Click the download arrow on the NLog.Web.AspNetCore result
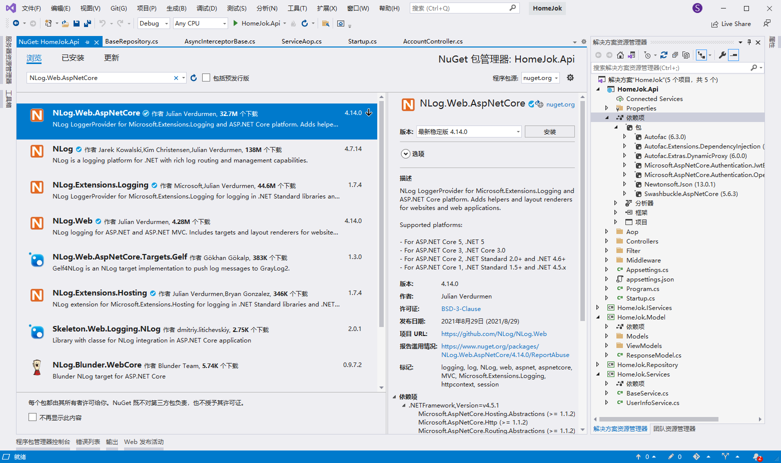The height and width of the screenshot is (463, 781). 369,113
